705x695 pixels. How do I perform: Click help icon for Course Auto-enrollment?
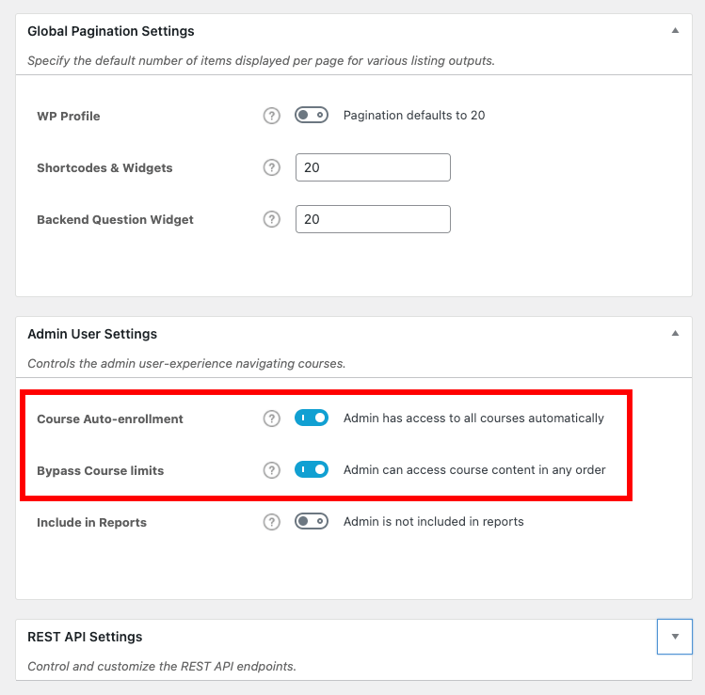[x=272, y=419]
